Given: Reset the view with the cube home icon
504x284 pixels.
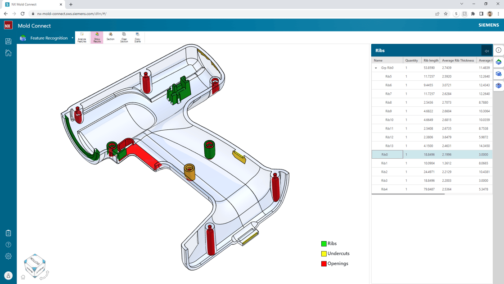Looking at the screenshot, I should (x=23, y=277).
